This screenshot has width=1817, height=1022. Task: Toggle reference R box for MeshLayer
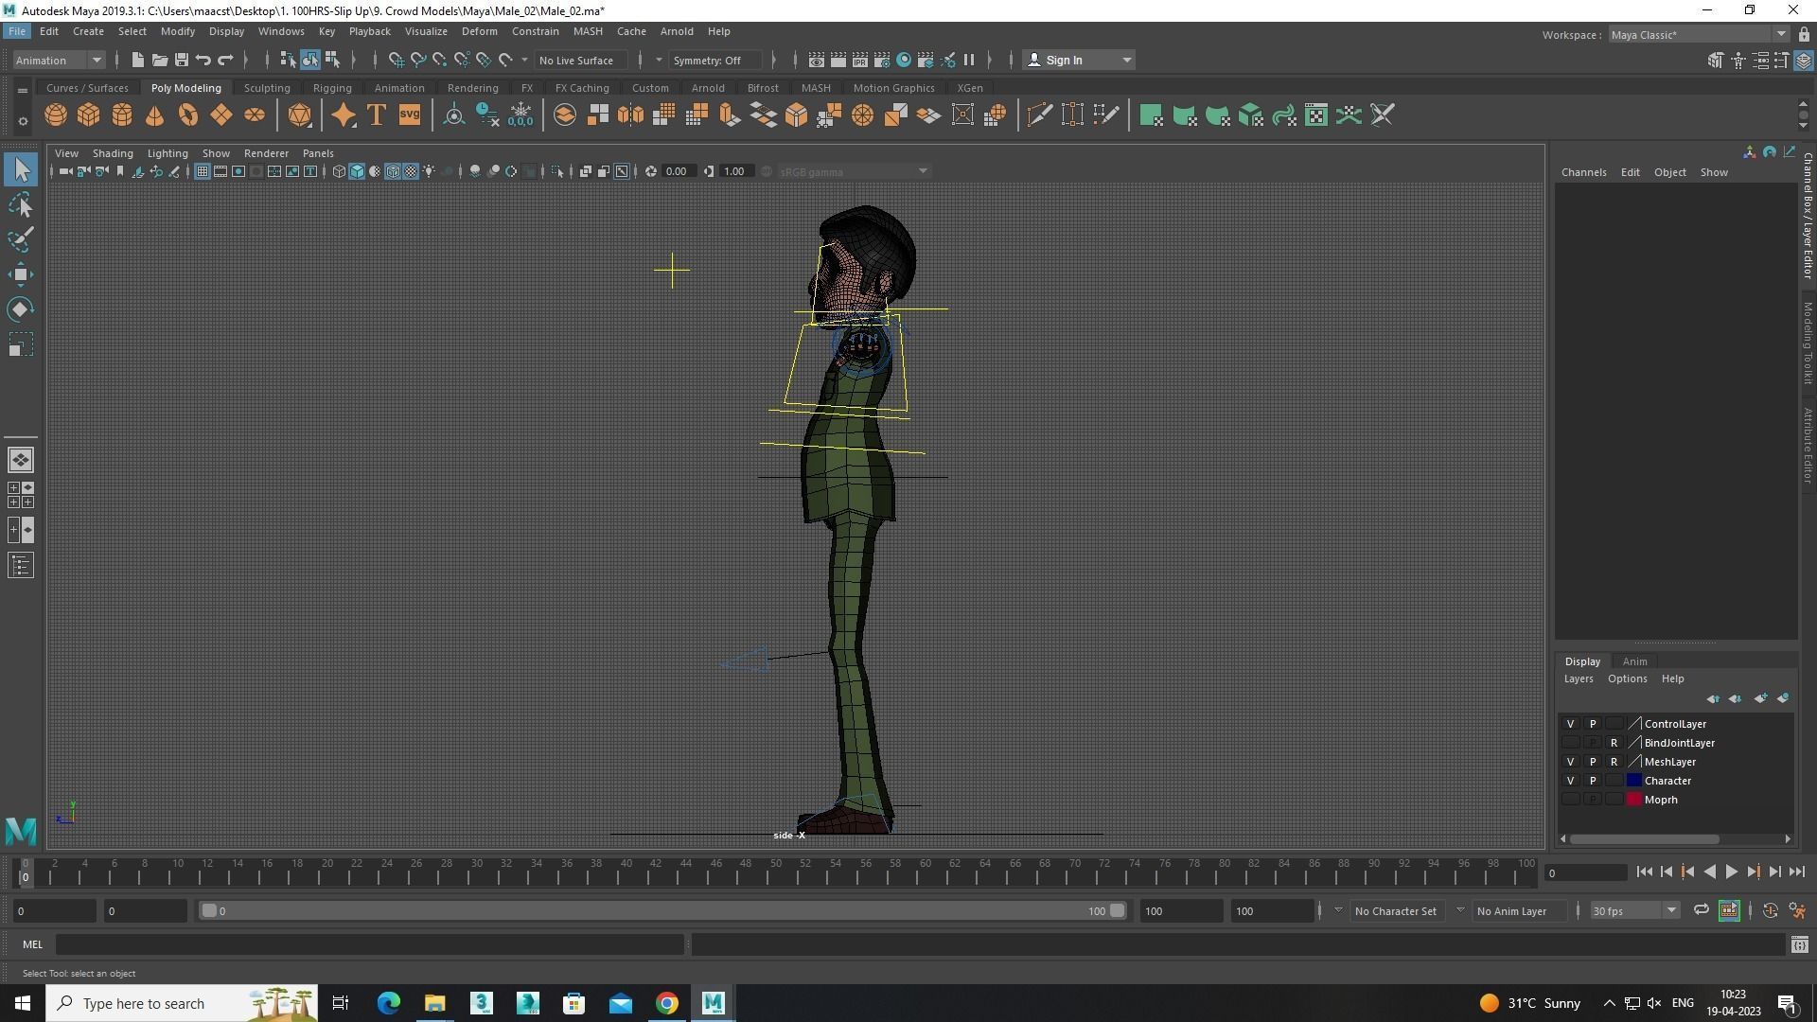pyautogui.click(x=1614, y=762)
